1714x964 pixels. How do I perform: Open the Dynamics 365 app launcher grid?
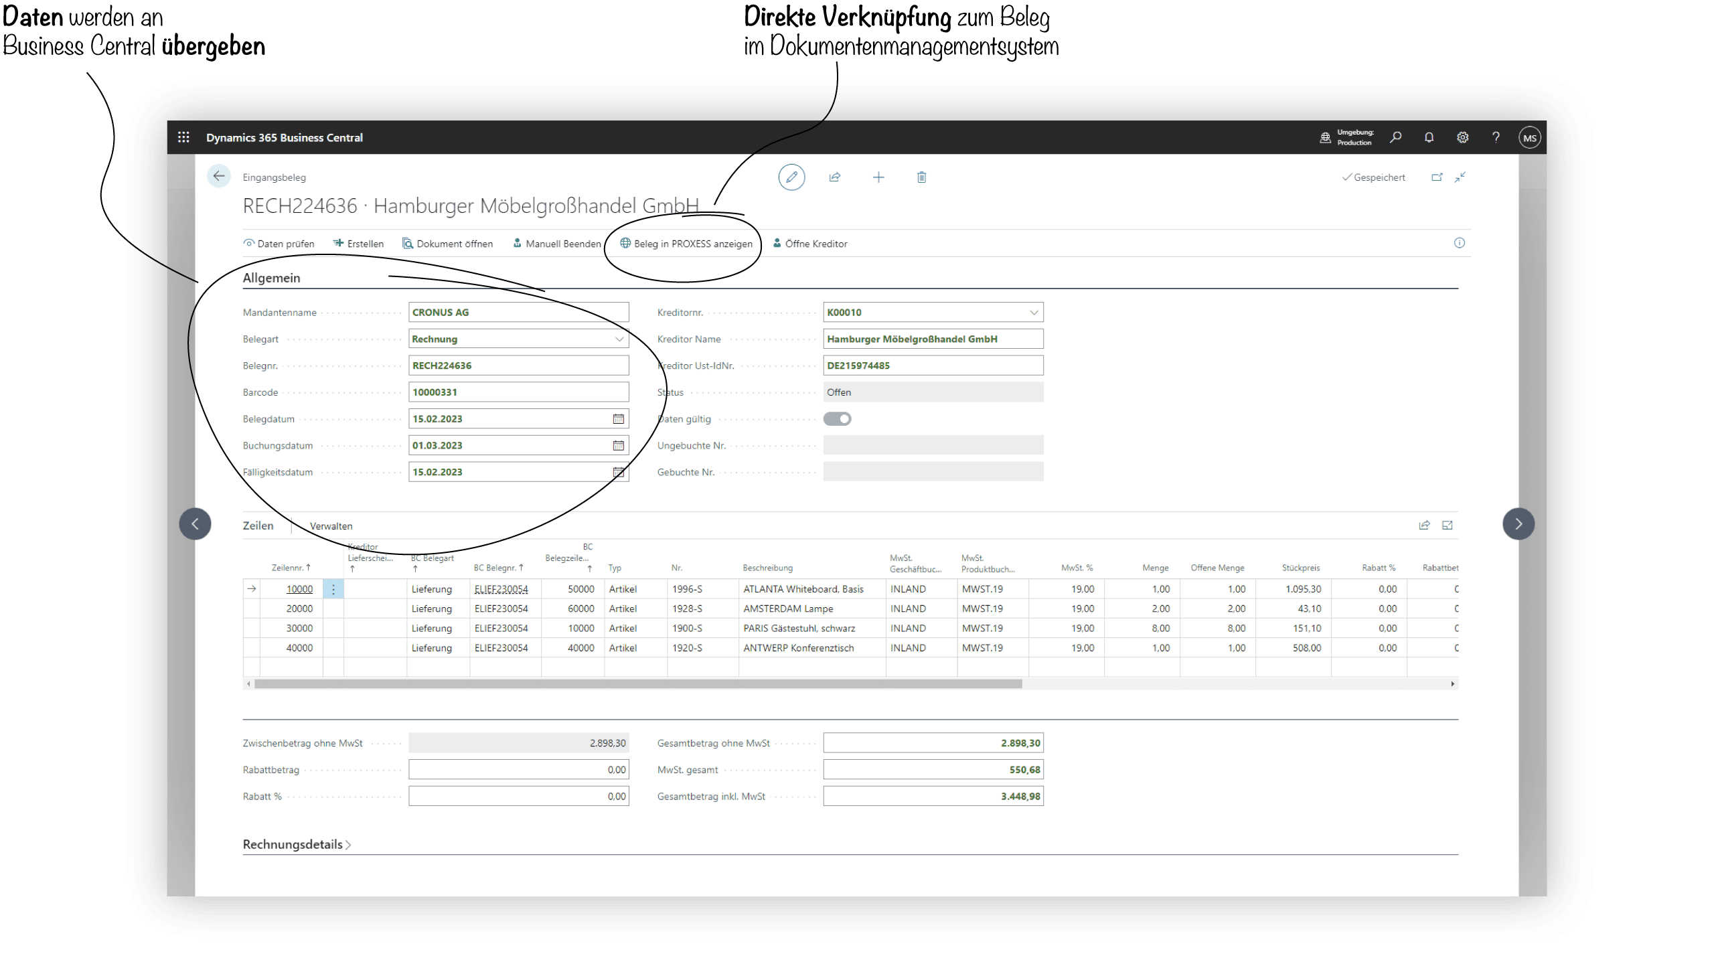(x=184, y=137)
